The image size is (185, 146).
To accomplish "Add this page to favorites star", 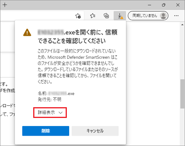I will coord(78,16).
